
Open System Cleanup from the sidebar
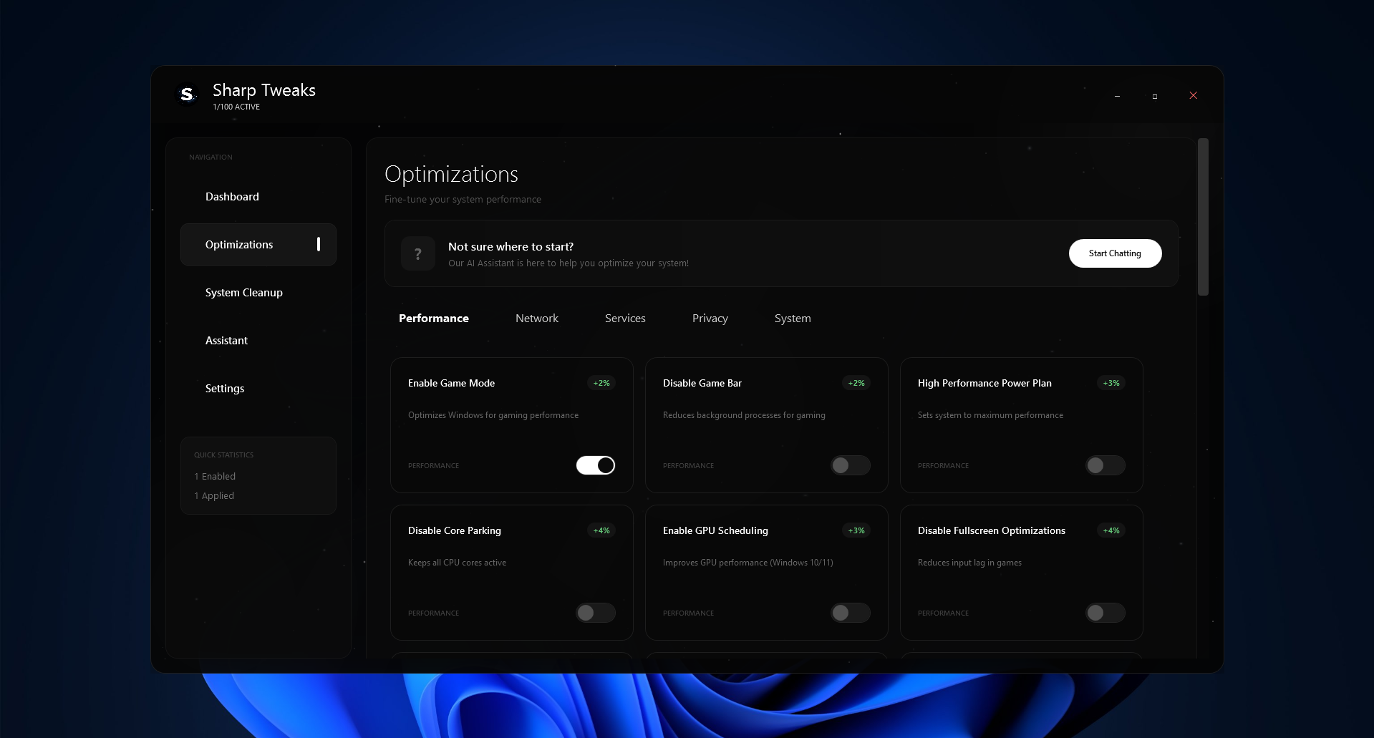click(x=243, y=292)
